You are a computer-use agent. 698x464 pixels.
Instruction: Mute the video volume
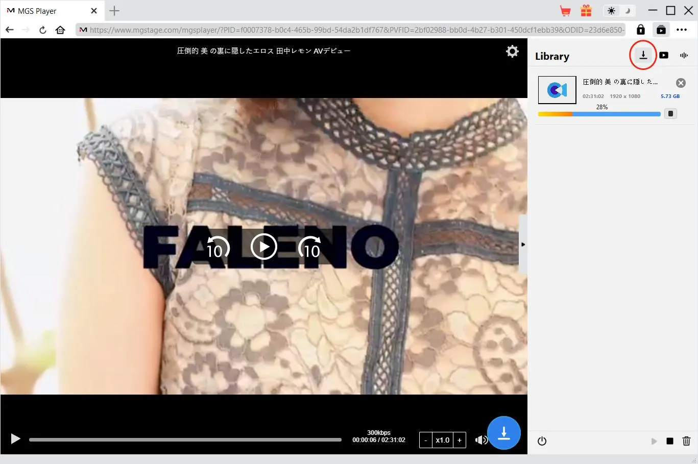coord(480,440)
